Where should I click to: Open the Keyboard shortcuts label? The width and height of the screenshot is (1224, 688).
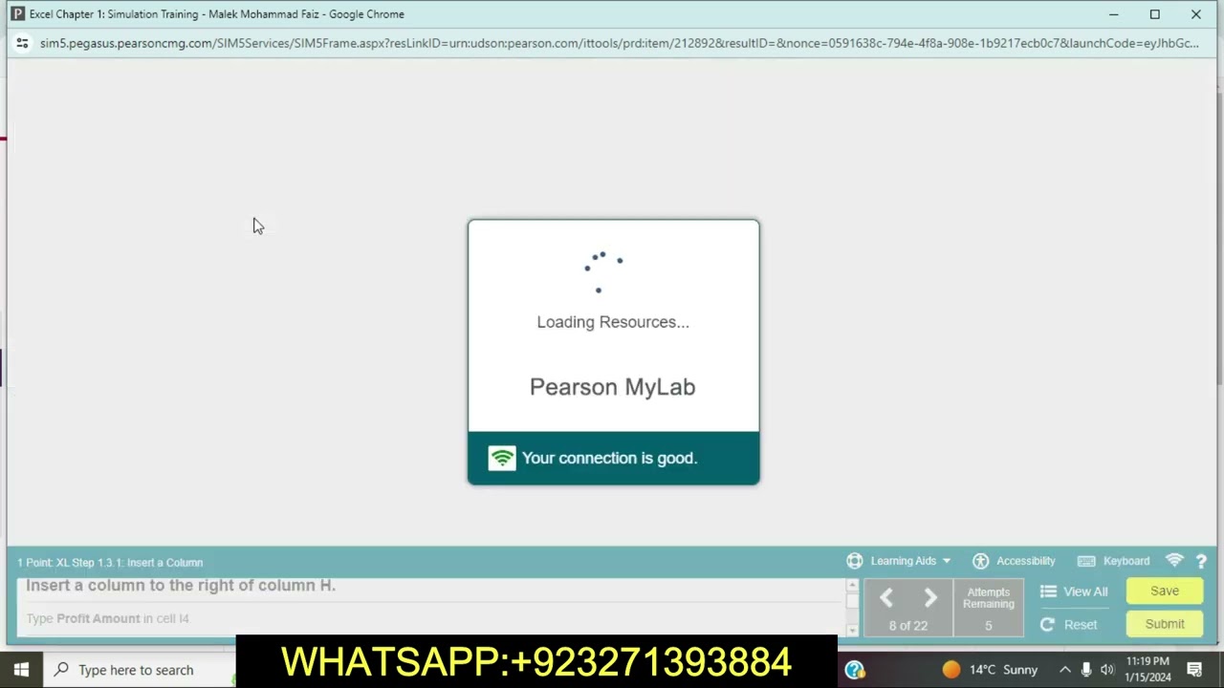pos(1126,561)
